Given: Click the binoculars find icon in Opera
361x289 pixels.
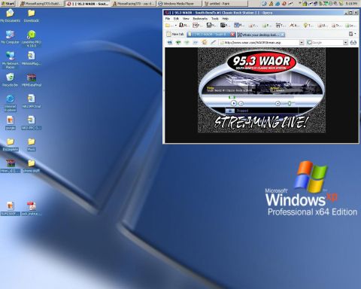Looking at the screenshot, I should point(353,43).
